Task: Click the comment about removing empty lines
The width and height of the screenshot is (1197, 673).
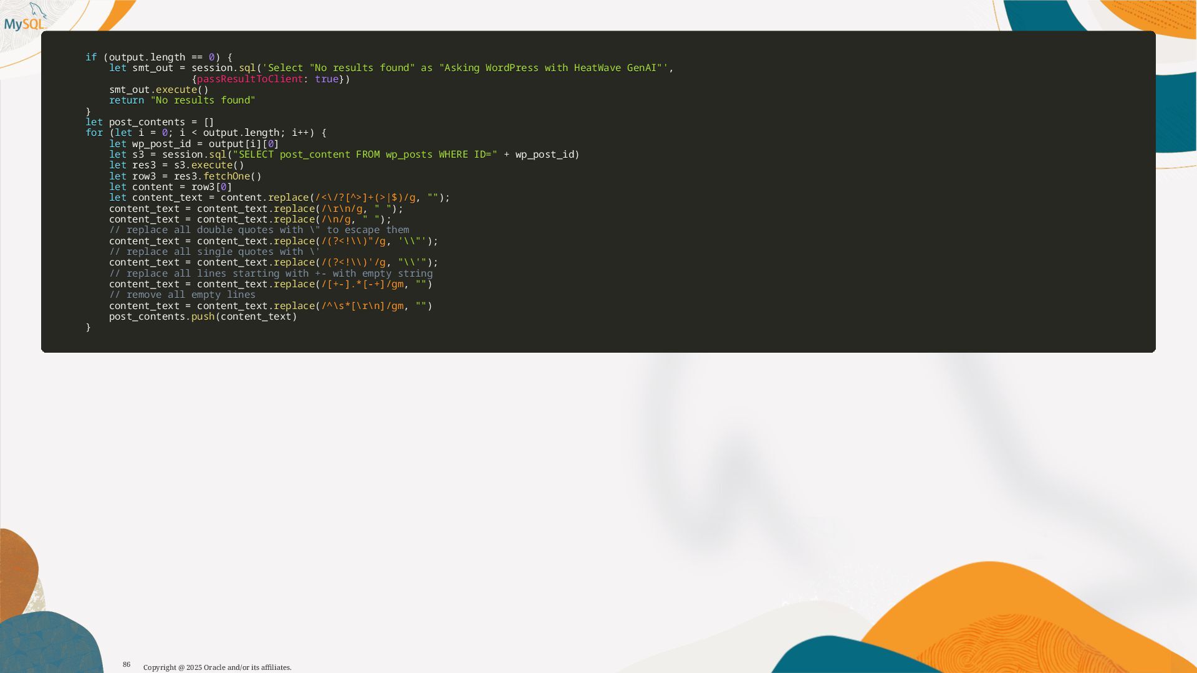Action: [x=182, y=295]
